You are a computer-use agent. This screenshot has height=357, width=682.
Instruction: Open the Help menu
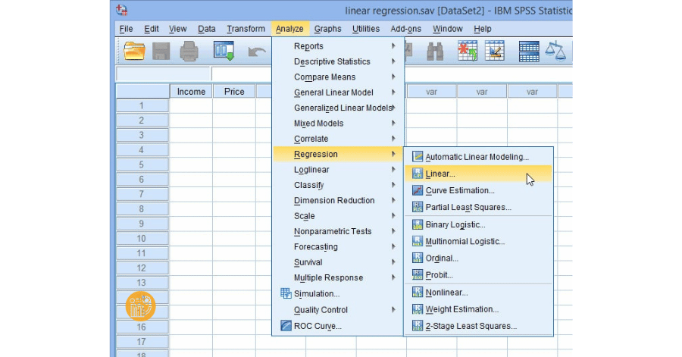pos(483,29)
